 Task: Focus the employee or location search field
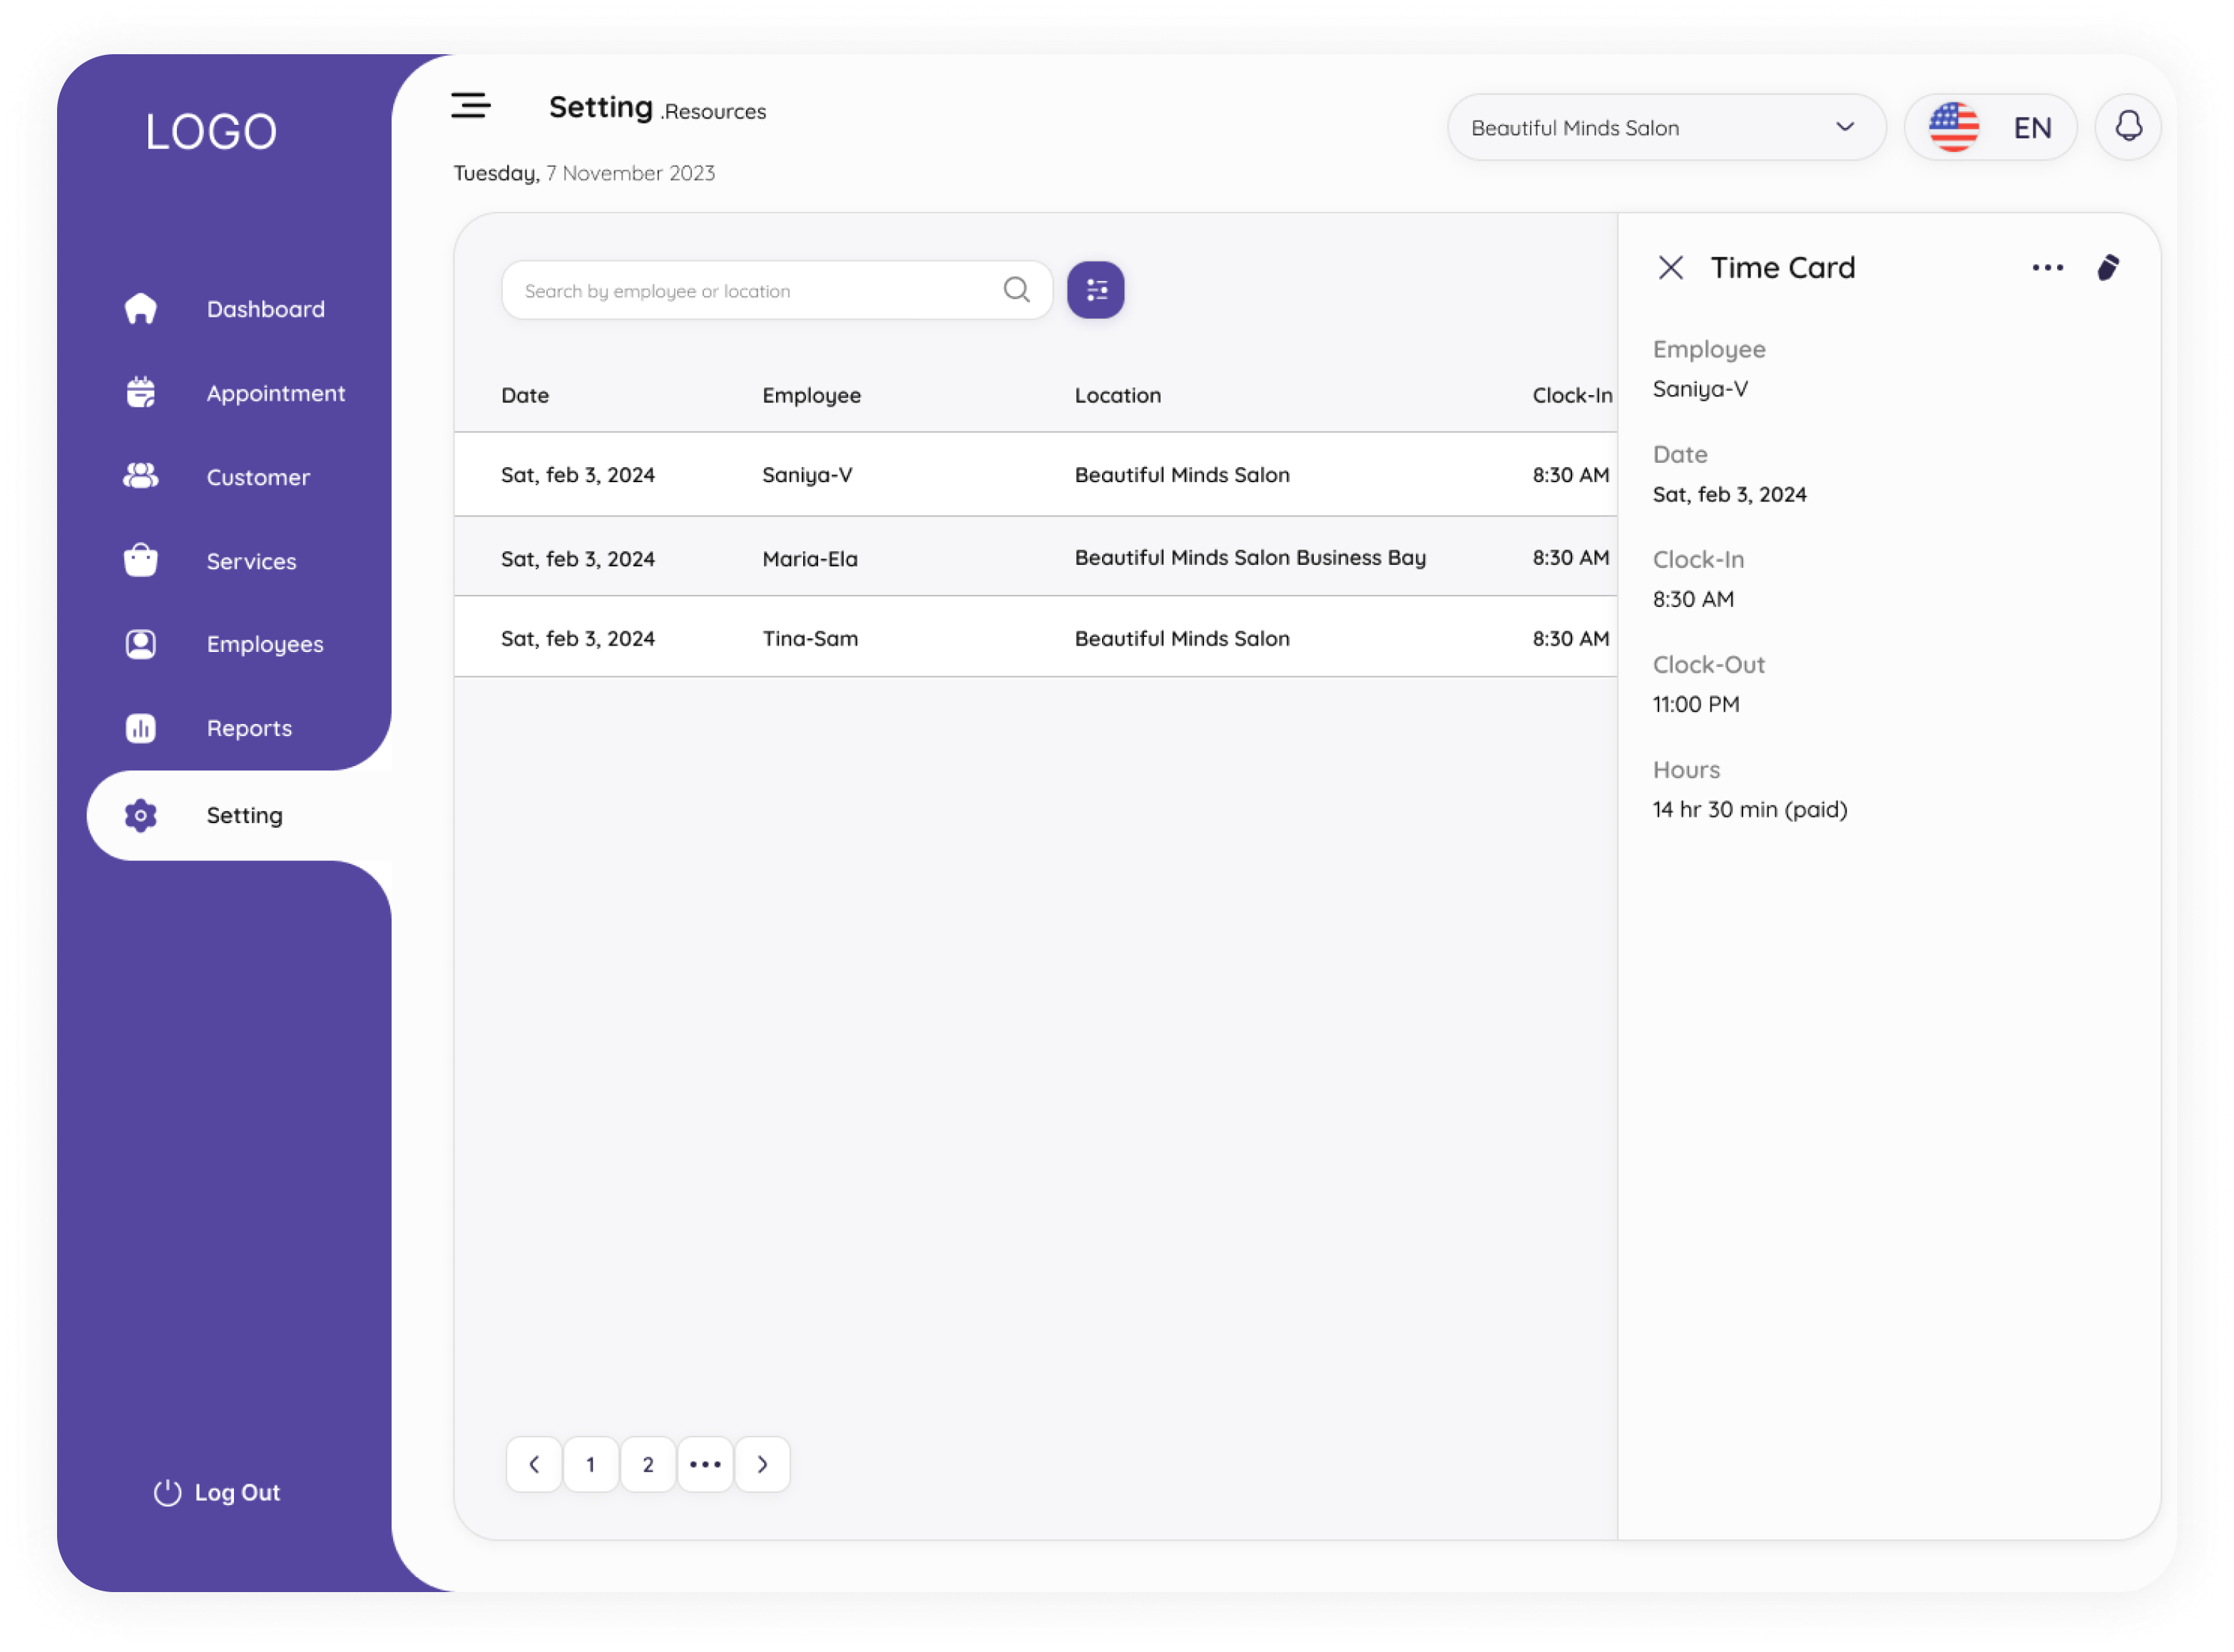[x=776, y=290]
